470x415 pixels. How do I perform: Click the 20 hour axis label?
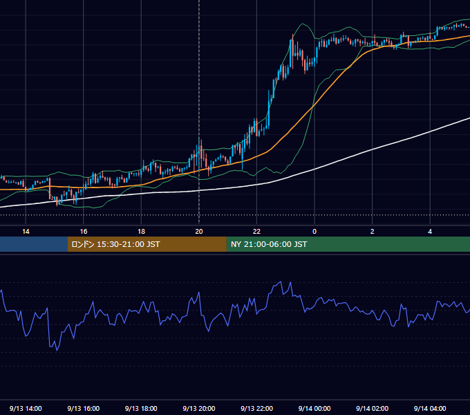point(199,232)
